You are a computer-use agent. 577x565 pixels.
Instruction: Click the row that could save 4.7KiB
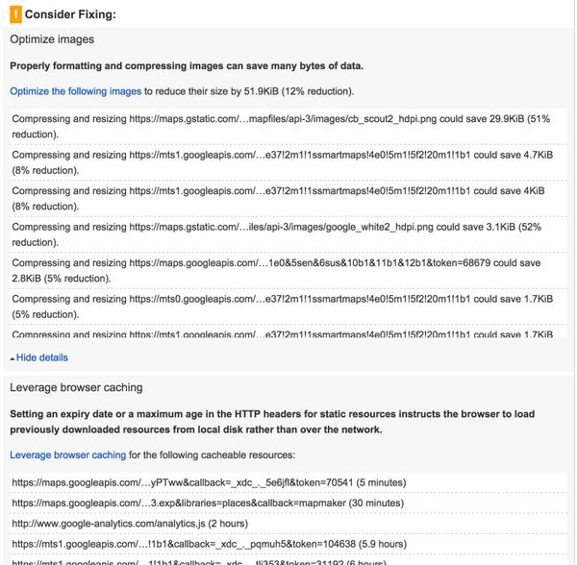pos(279,162)
